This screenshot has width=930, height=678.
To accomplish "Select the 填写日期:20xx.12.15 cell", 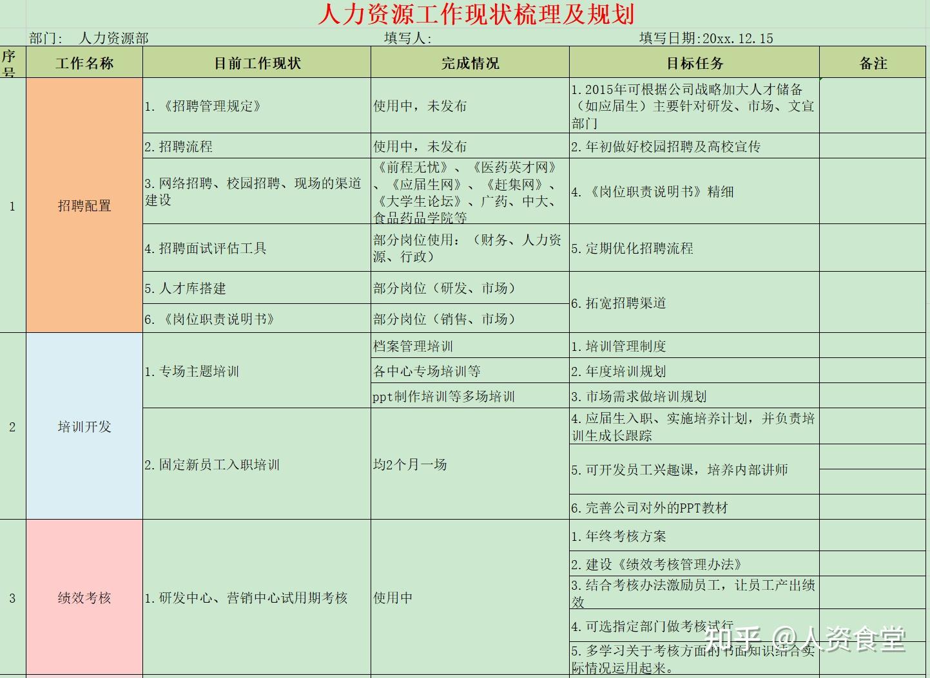I will 705,38.
